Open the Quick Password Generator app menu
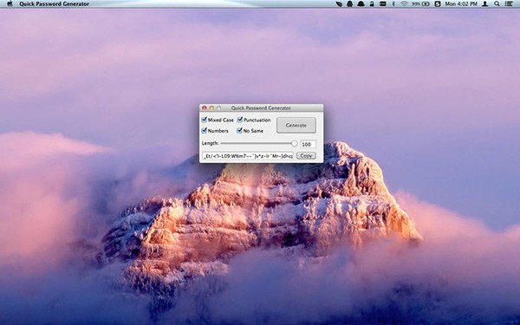520x325 pixels. coord(54,4)
